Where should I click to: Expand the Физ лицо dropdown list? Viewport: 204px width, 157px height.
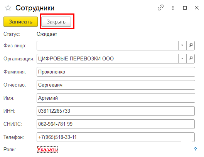pyautogui.click(x=182, y=45)
